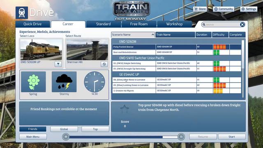The width and height of the screenshot is (263, 148).
Task: Sort by Difficulty column
Action: (x=220, y=35)
